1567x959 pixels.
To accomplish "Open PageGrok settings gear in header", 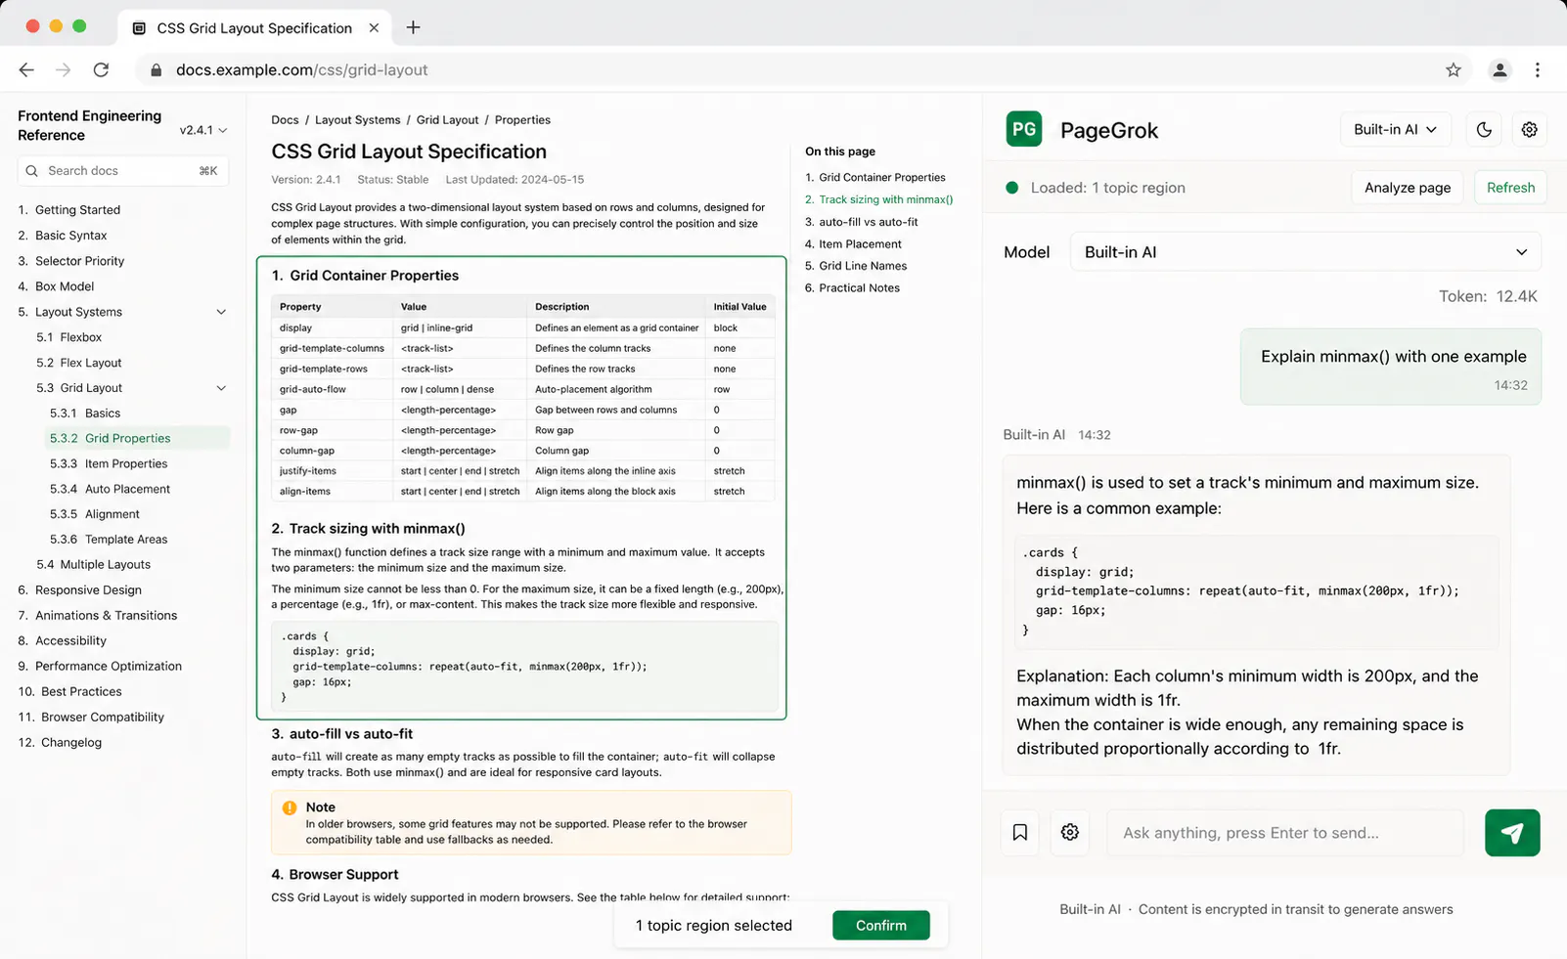I will (1530, 129).
